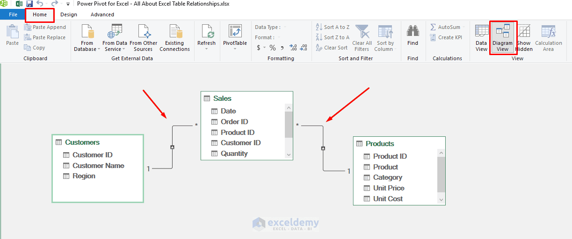Open the From Database import menu
The width and height of the screenshot is (572, 239).
[x=87, y=38]
